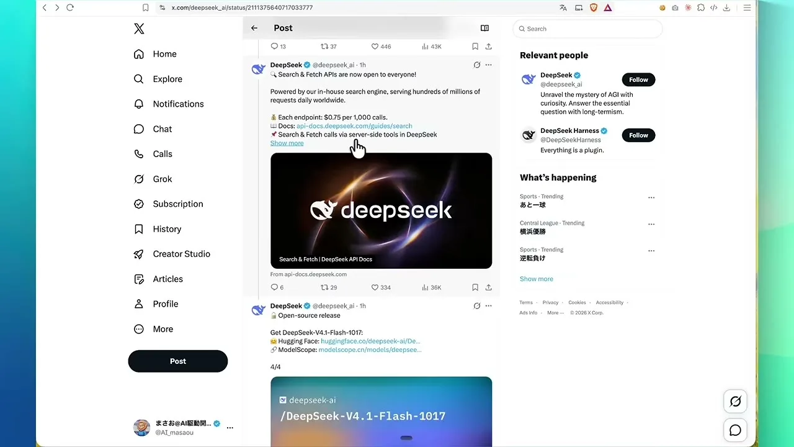View analytics showing 43K views
This screenshot has width=794, height=447.
tap(431, 47)
